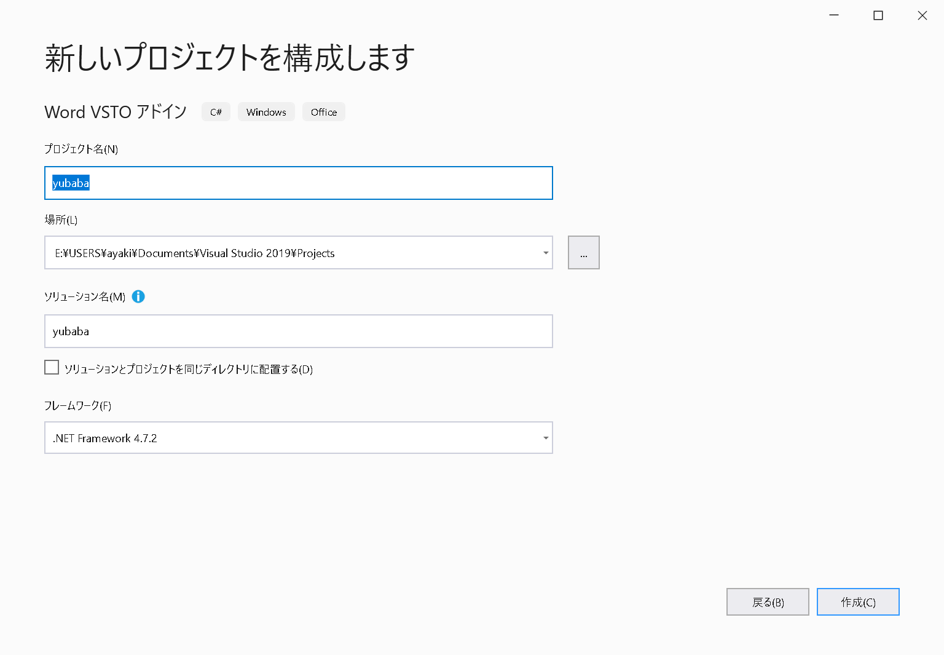944x655 pixels.
Task: Click the C# language tag
Action: click(x=216, y=112)
